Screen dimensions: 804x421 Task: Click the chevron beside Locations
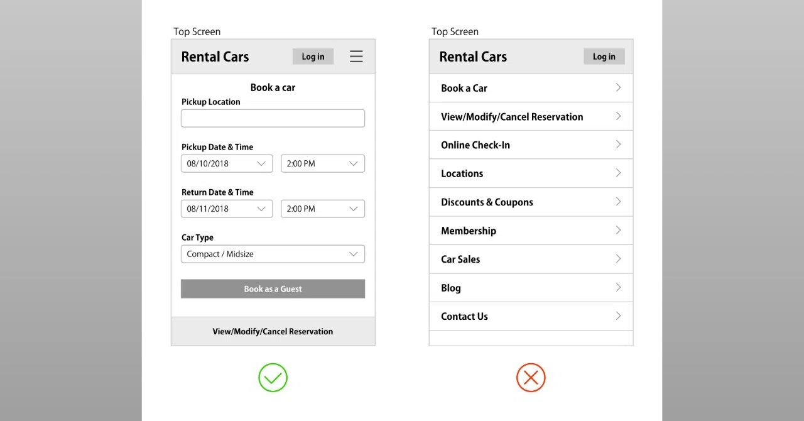[619, 173]
